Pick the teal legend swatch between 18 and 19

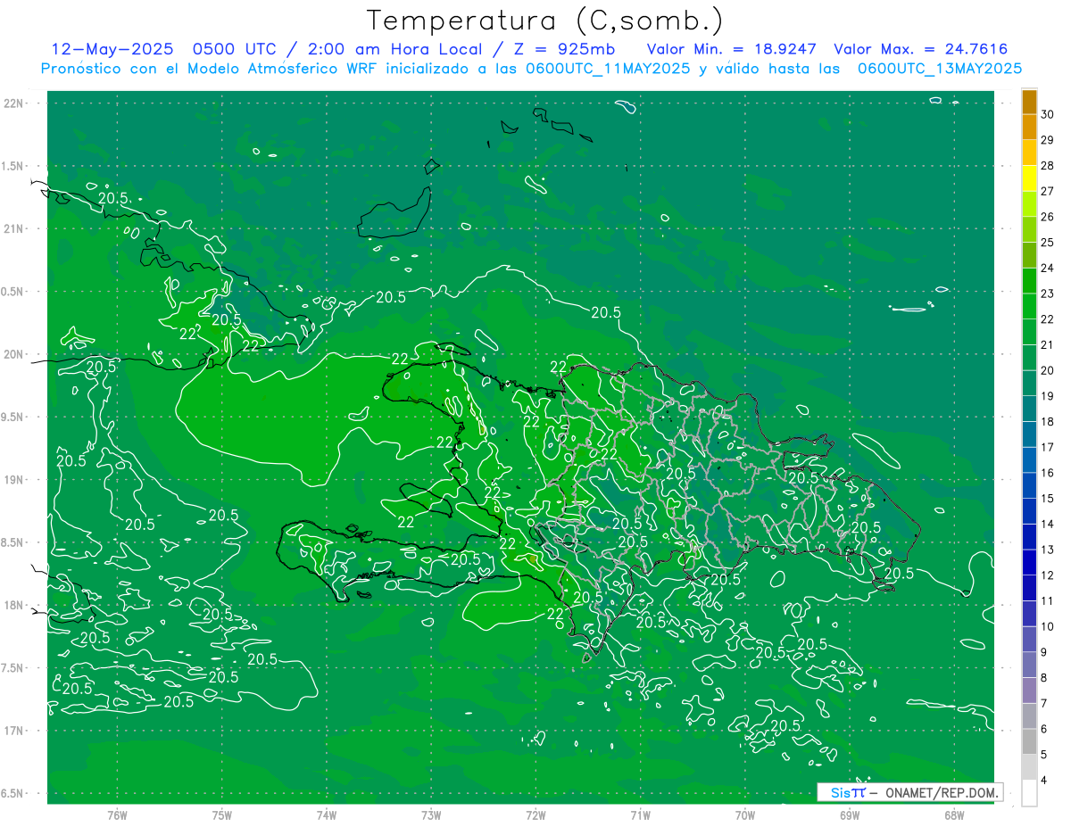tap(1029, 409)
